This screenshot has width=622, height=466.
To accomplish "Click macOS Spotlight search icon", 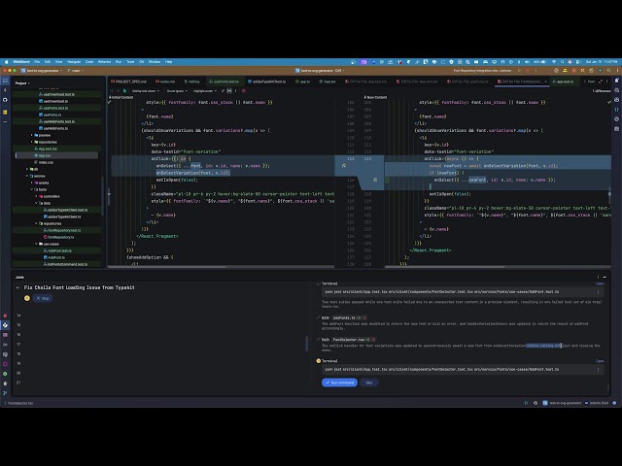I will pyautogui.click(x=563, y=62).
